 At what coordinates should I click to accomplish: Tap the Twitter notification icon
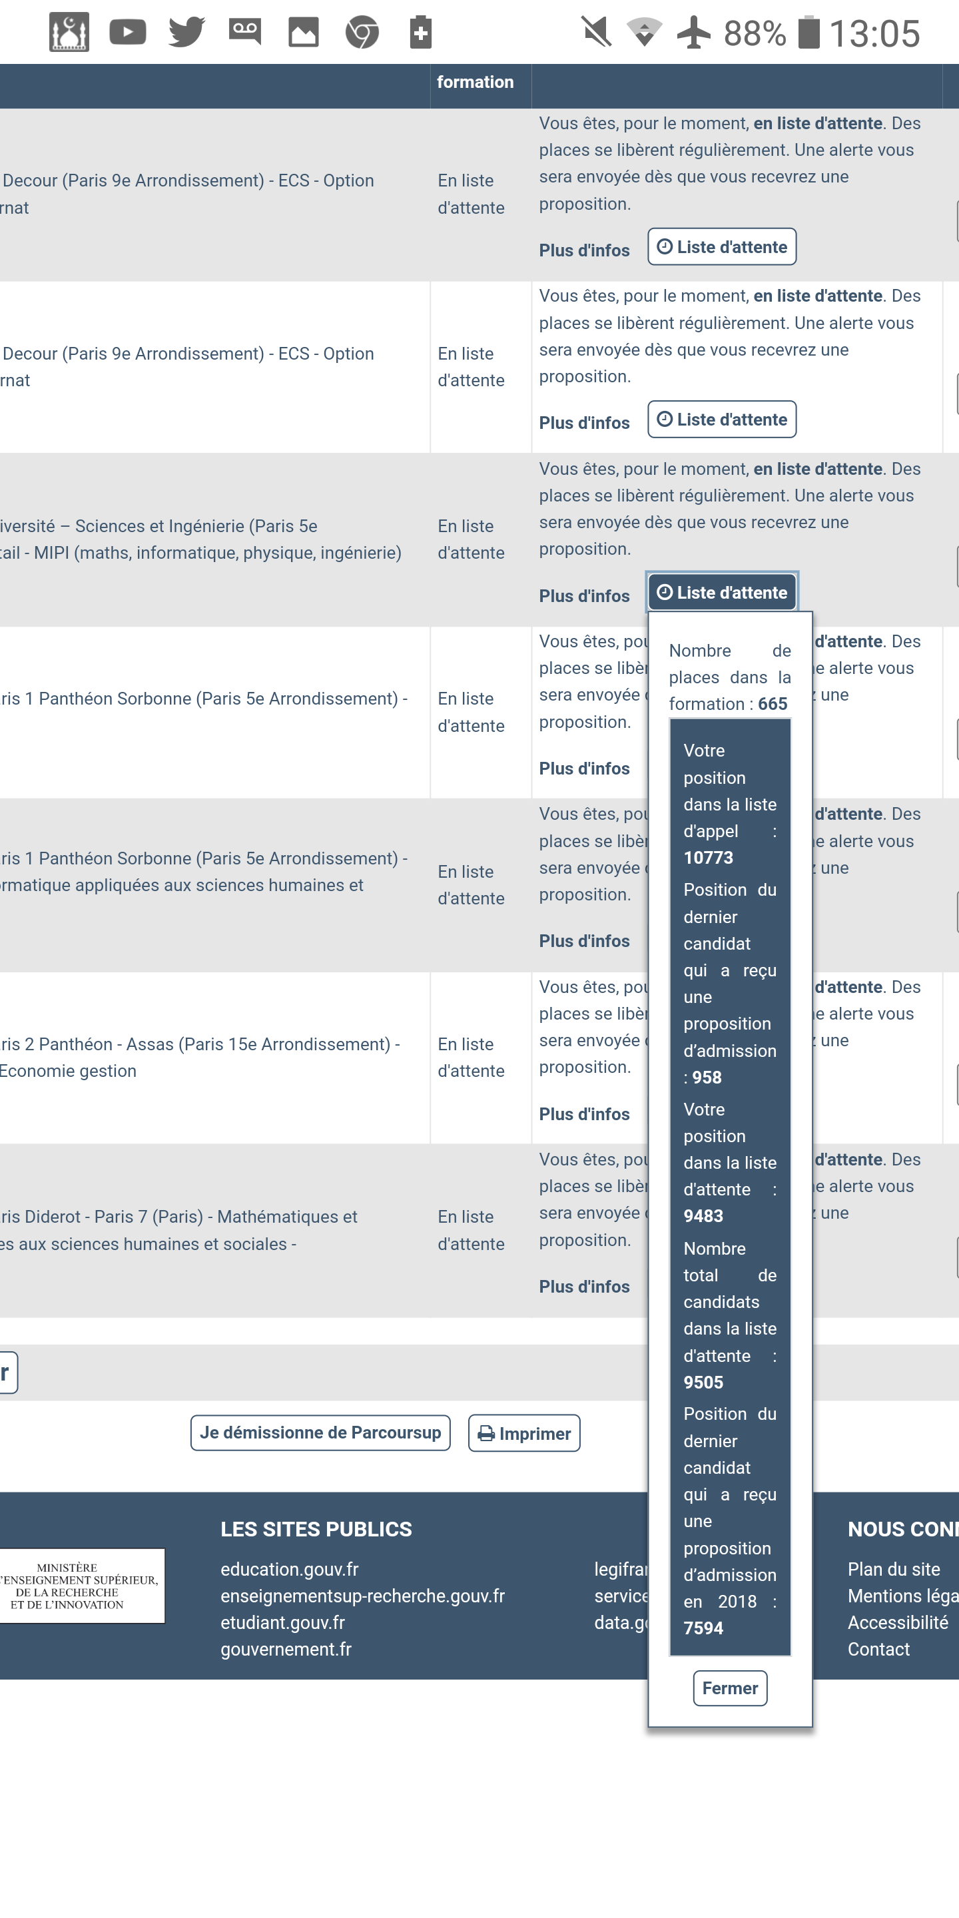(x=186, y=33)
